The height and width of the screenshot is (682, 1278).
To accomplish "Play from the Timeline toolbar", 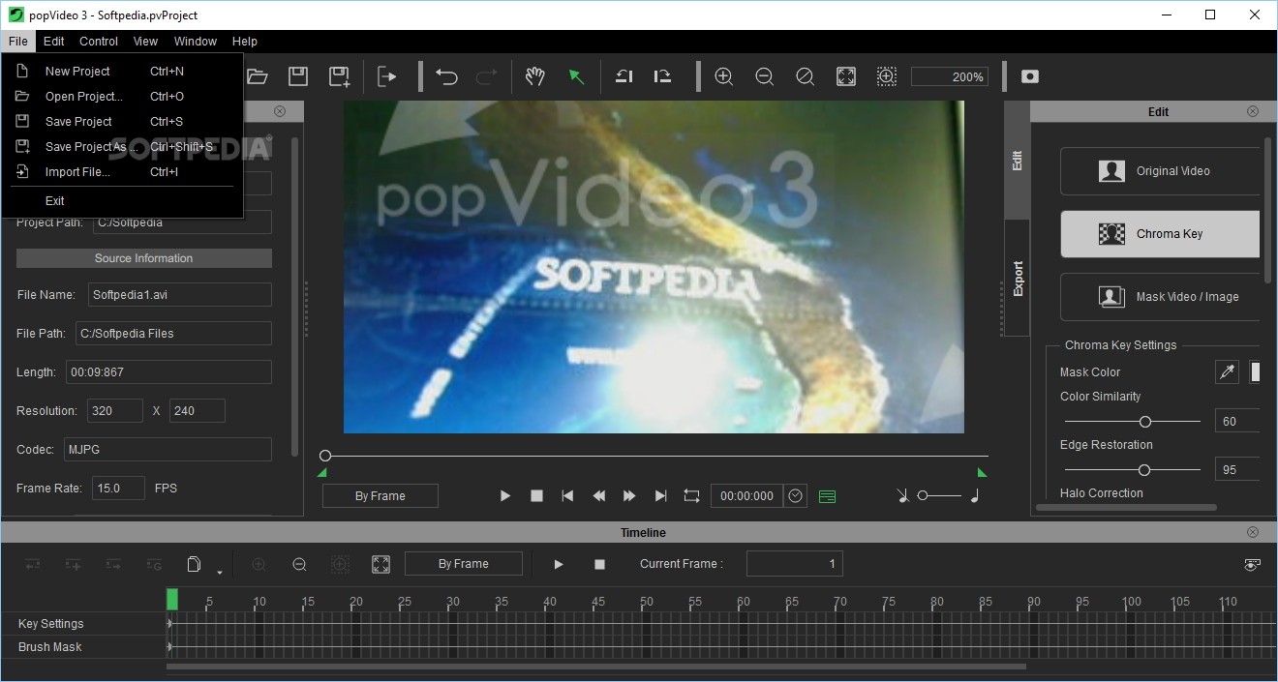I will [x=558, y=564].
